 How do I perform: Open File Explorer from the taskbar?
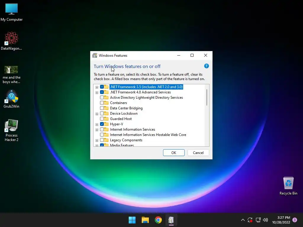145,220
